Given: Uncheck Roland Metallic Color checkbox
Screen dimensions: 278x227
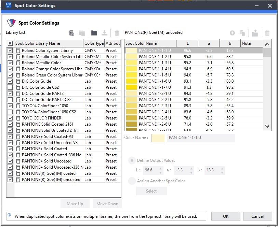Looking at the screenshot, I should coord(10,63).
